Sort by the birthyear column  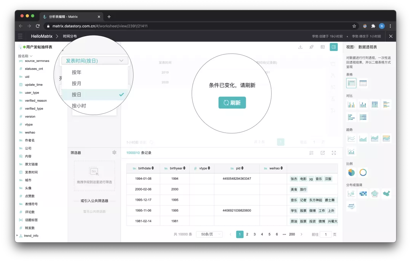(184, 168)
